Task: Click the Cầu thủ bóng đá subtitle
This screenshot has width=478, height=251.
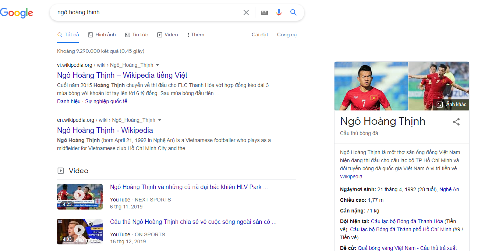Action: (x=359, y=133)
